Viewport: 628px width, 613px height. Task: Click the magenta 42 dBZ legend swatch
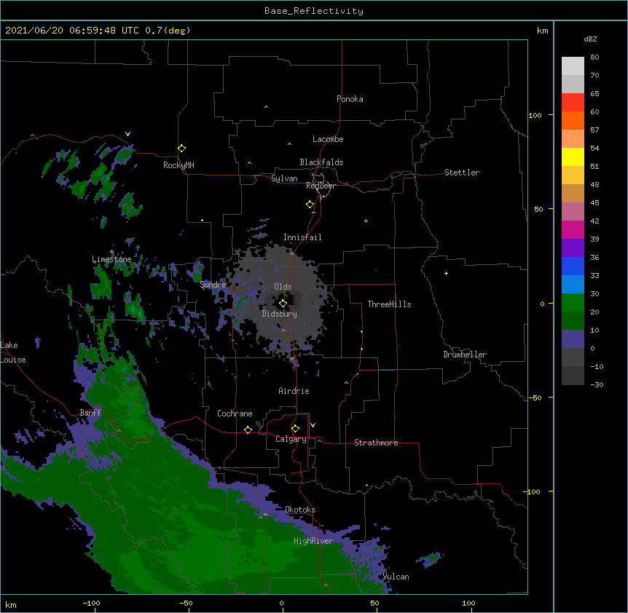[573, 229]
